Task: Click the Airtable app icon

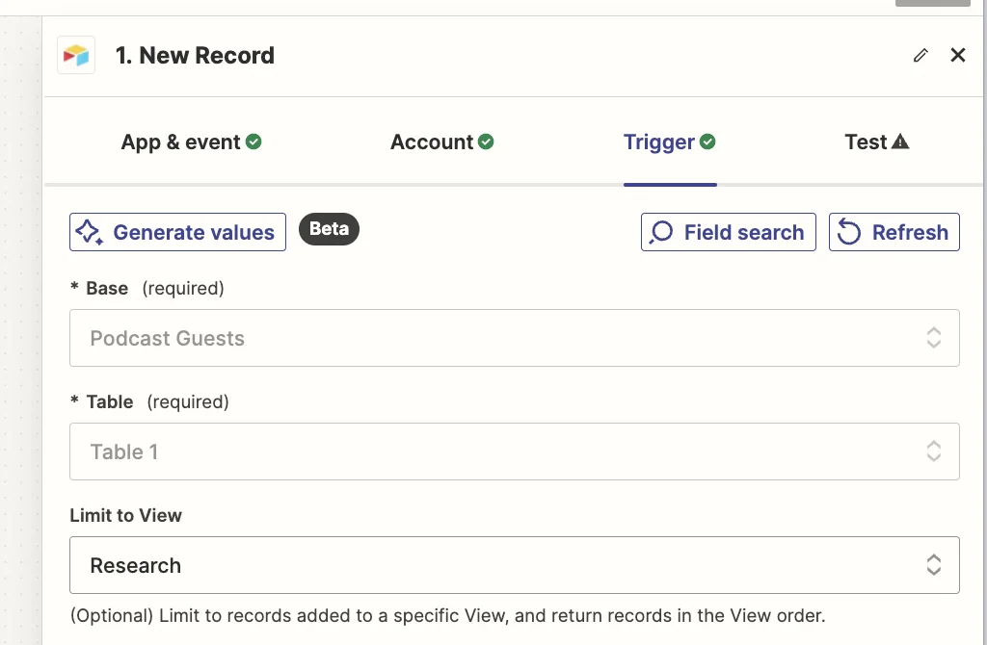Action: (76, 55)
